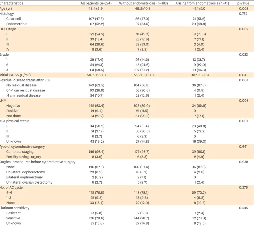Screen dimensions: 254x226
Task: Click p-value '0.003' for age
Action: coord(243,8)
